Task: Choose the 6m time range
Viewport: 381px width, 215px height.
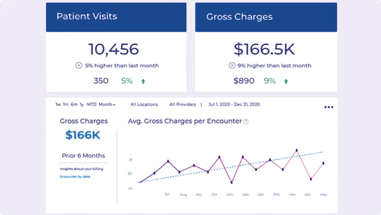Action: (x=74, y=105)
